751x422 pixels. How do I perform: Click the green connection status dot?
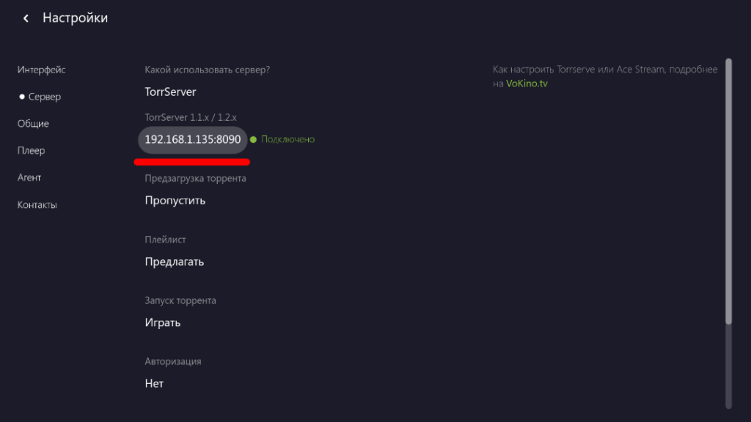point(253,139)
